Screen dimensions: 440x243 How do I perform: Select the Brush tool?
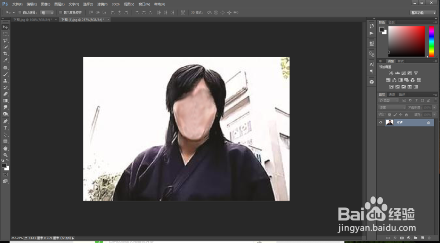tap(5, 74)
